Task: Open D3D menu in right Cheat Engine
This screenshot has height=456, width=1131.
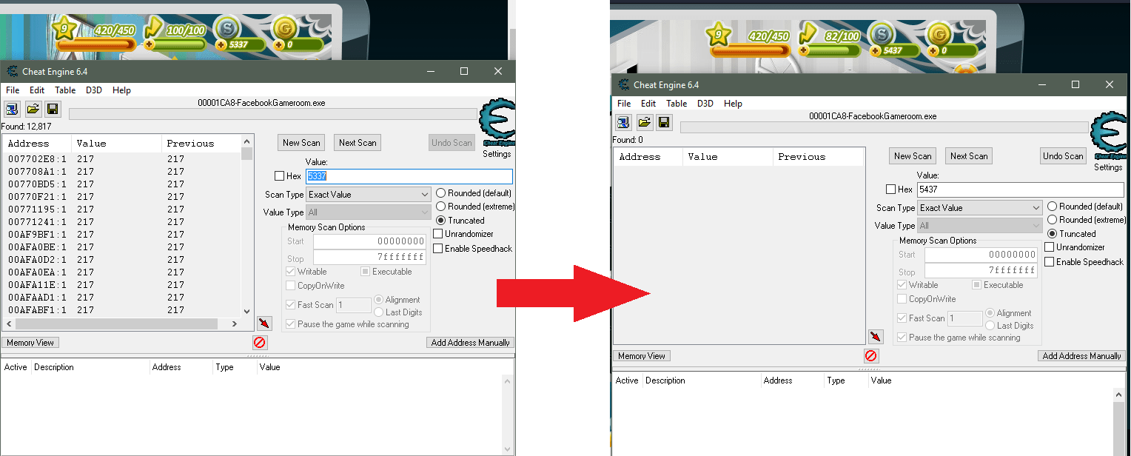Action: [705, 104]
